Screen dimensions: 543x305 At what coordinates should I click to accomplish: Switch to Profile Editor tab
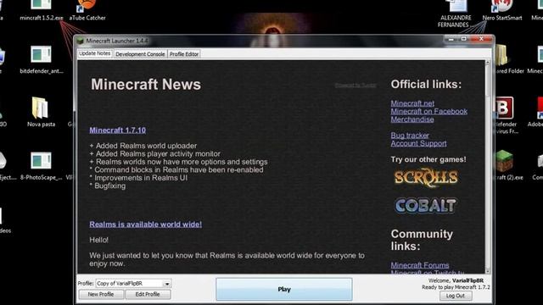tap(184, 54)
